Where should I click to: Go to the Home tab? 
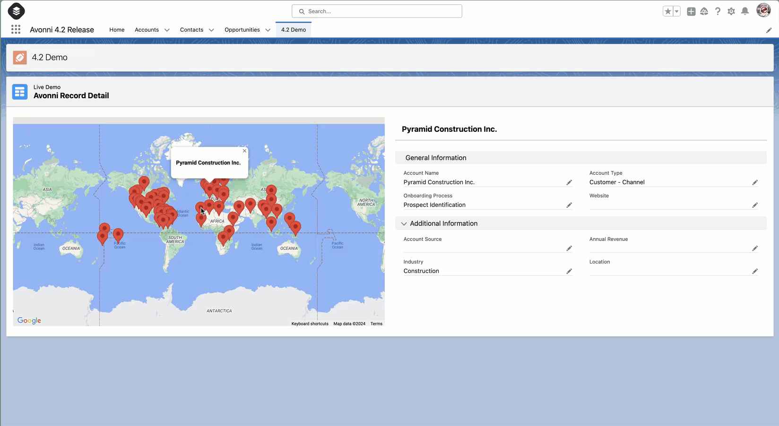[x=117, y=30]
